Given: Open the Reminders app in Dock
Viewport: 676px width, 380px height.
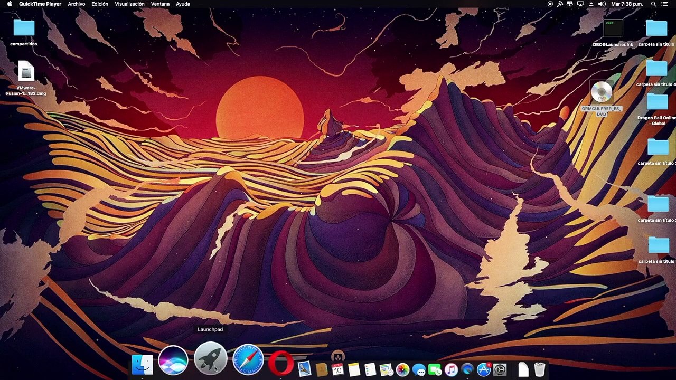Looking at the screenshot, I should [370, 369].
